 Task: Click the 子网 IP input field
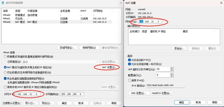click(28, 94)
